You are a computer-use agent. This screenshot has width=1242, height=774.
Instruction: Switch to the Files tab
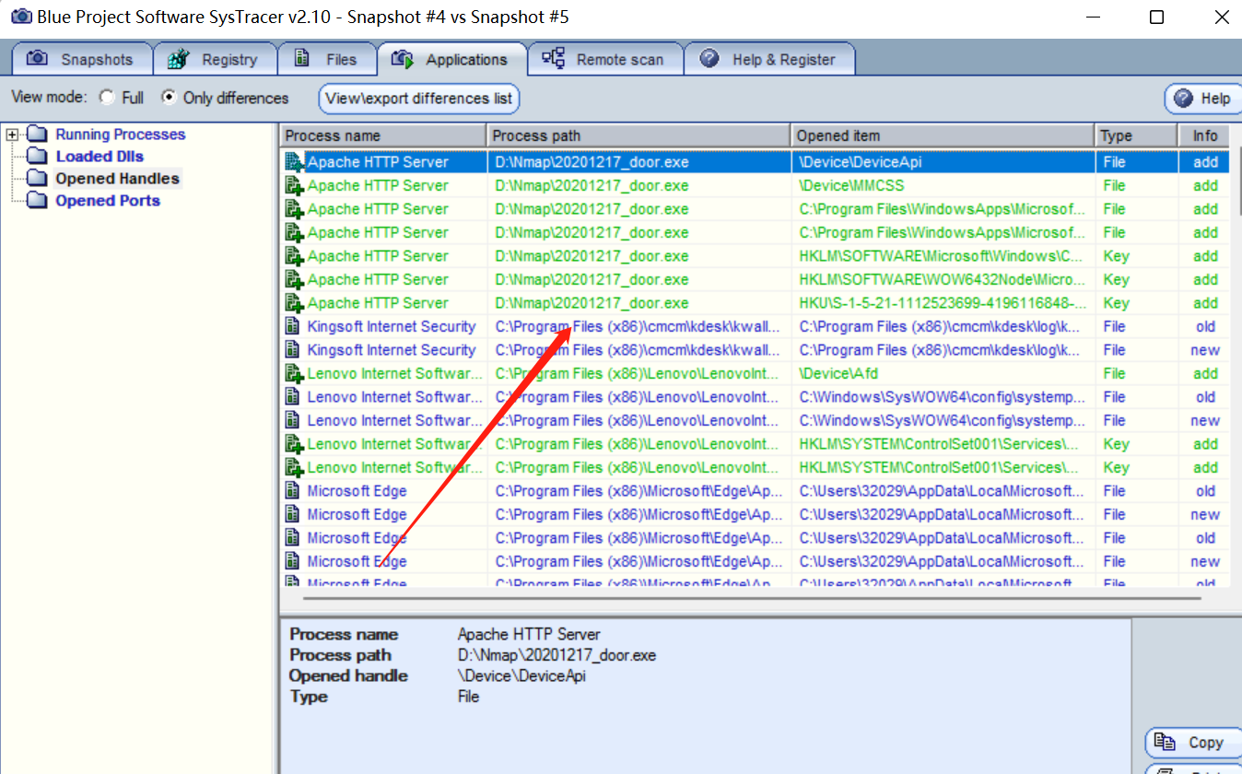tap(328, 59)
